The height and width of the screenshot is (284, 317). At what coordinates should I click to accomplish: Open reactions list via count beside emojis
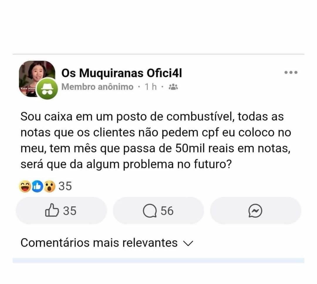(65, 186)
